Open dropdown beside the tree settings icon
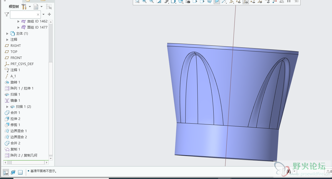 41,7
